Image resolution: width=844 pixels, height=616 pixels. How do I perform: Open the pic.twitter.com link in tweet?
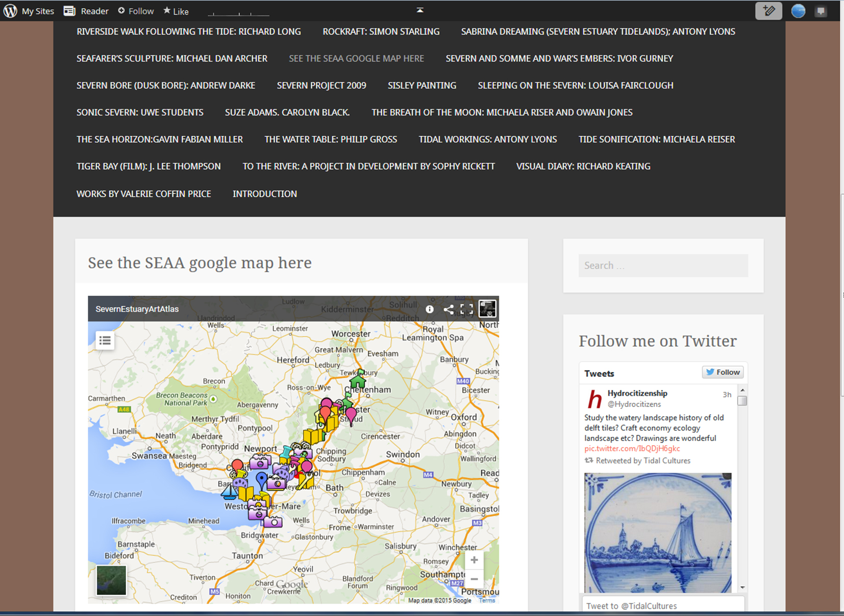632,448
